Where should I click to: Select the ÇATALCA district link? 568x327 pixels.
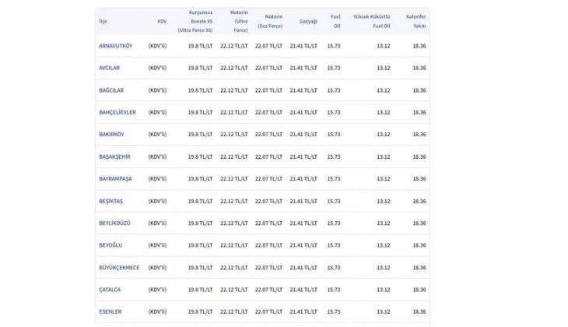[110, 290]
